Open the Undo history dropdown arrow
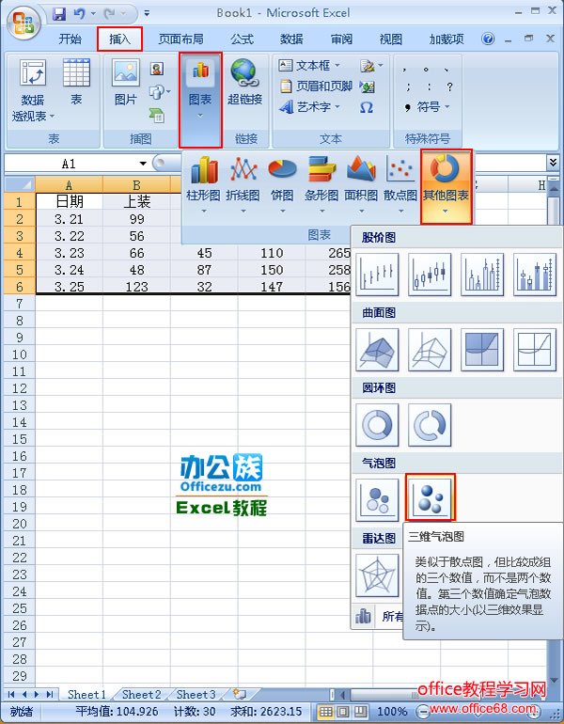Image resolution: width=564 pixels, height=724 pixels. pyautogui.click(x=93, y=14)
